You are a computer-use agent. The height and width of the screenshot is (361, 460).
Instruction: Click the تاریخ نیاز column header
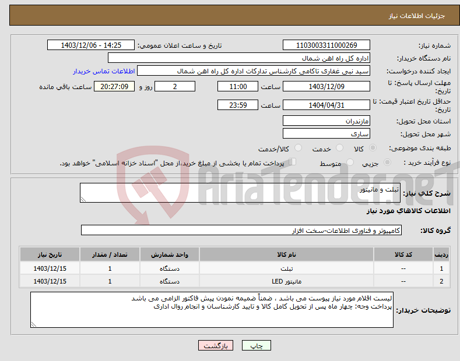point(50,254)
